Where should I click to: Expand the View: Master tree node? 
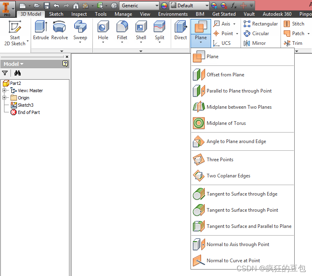(x=4, y=91)
